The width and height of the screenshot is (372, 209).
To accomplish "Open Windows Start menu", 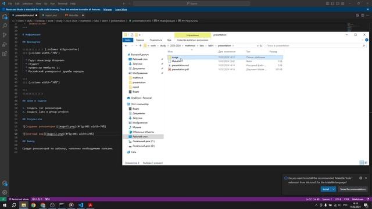I will [x=5, y=205].
